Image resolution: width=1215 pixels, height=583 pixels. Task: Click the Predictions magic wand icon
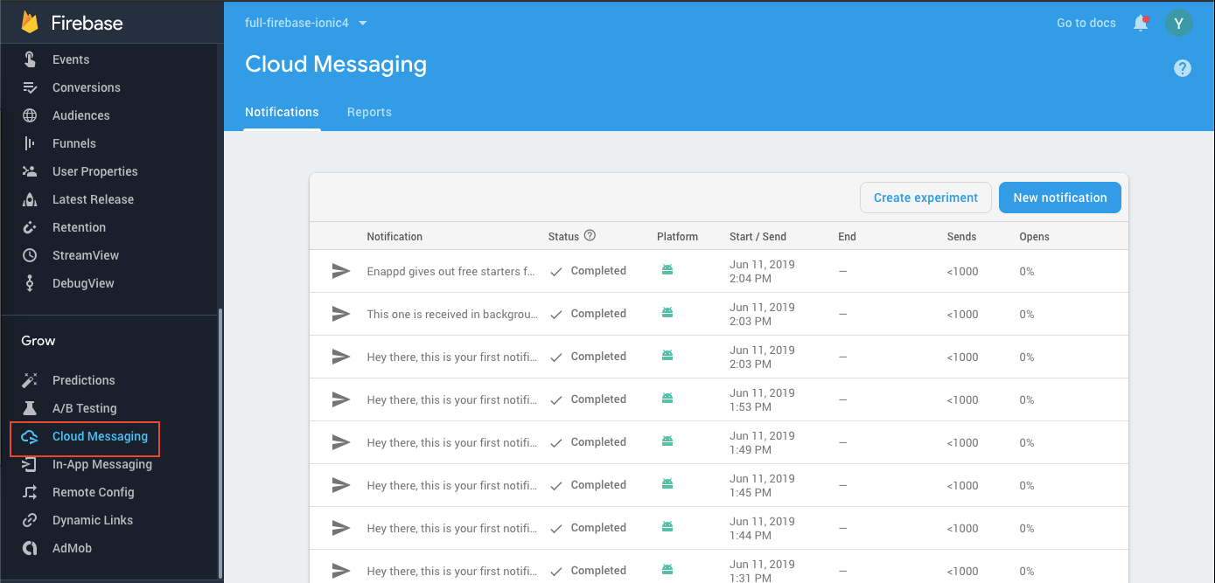30,380
